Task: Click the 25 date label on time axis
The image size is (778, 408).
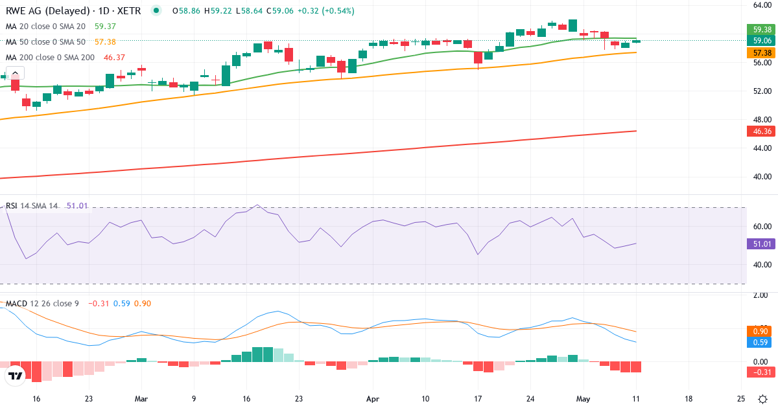Action: pos(741,399)
